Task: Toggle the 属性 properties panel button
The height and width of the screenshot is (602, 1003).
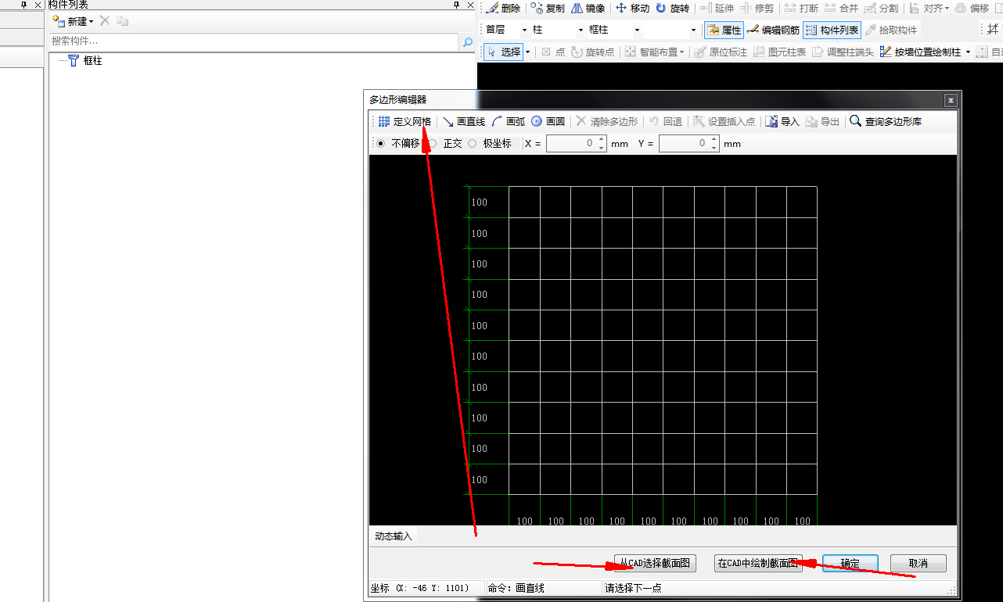Action: (x=724, y=30)
